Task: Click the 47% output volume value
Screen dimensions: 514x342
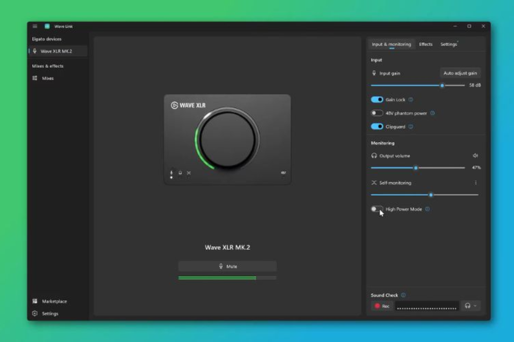Action: coord(476,168)
